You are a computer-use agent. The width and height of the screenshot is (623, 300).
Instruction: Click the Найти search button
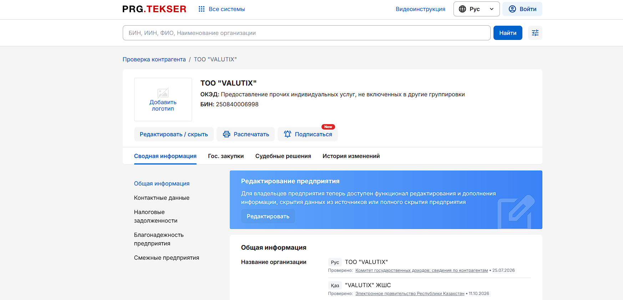pos(508,33)
